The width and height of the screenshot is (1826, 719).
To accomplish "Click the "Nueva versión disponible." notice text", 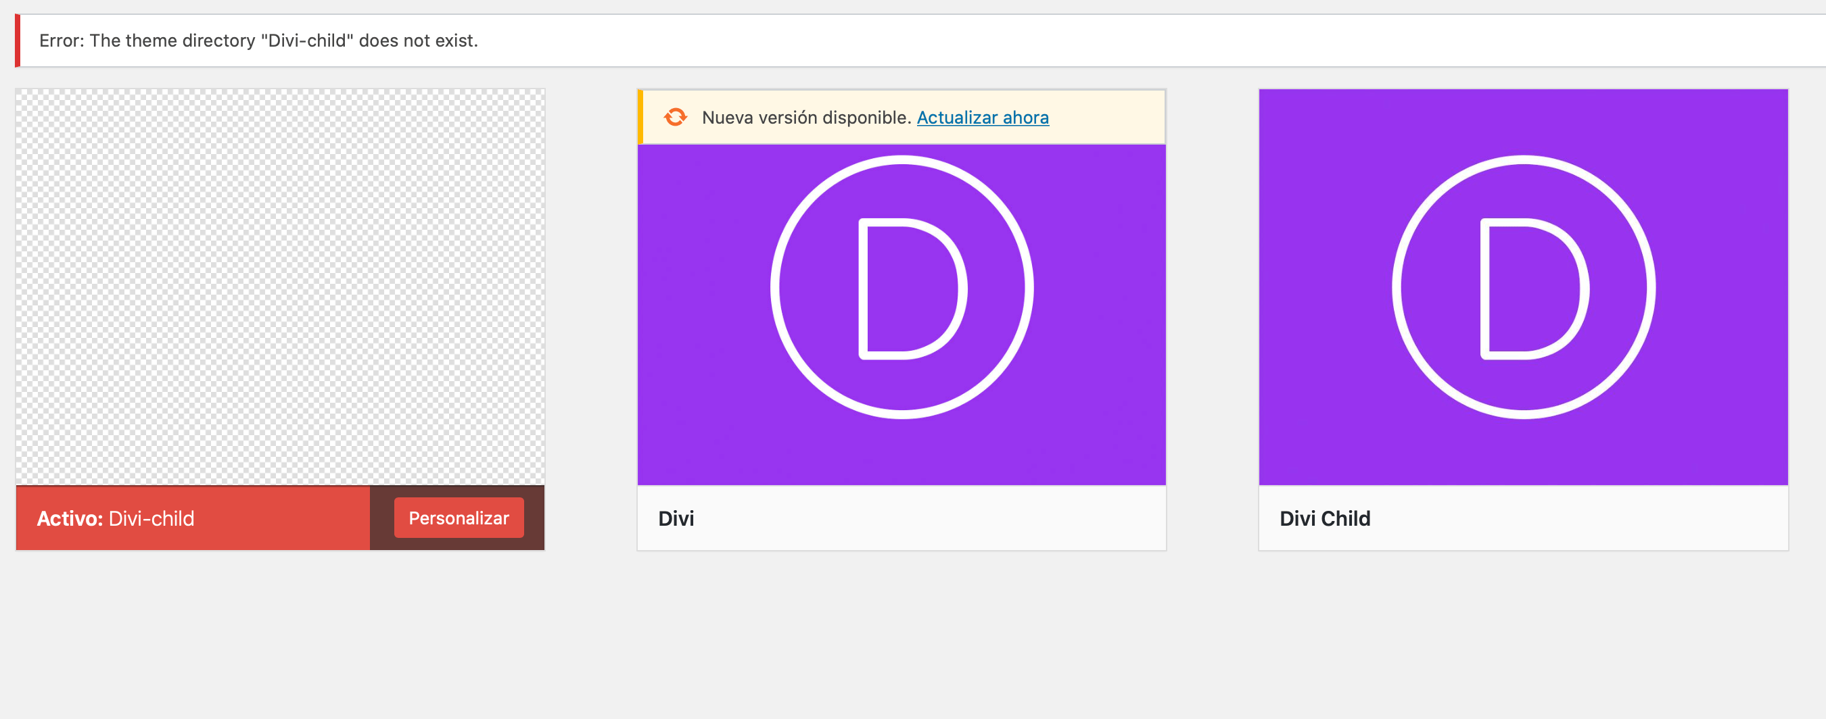I will pos(806,118).
